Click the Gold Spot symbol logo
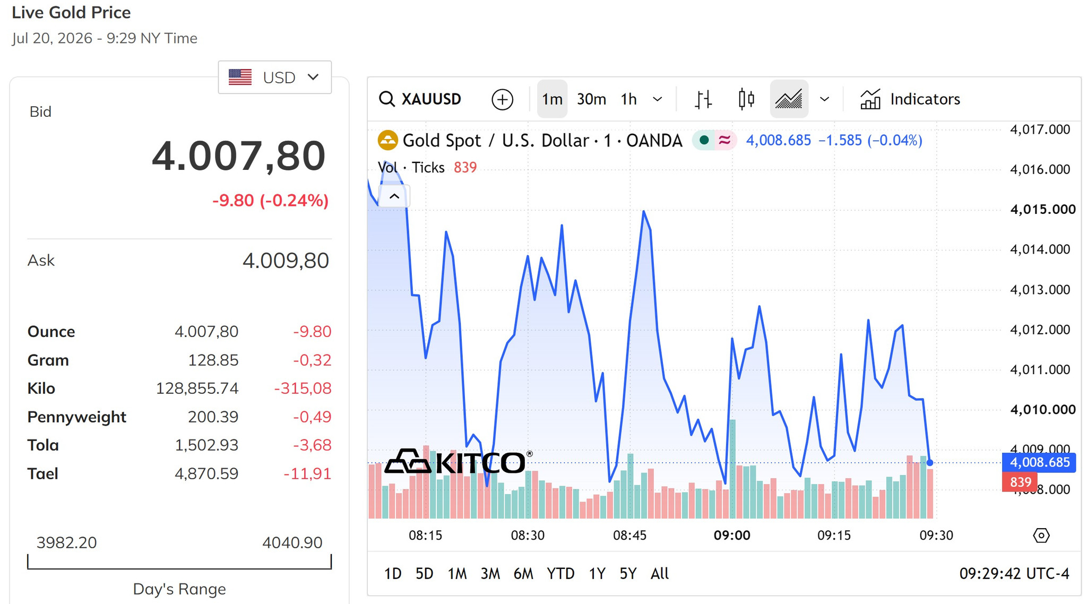This screenshot has width=1087, height=604. 387,141
